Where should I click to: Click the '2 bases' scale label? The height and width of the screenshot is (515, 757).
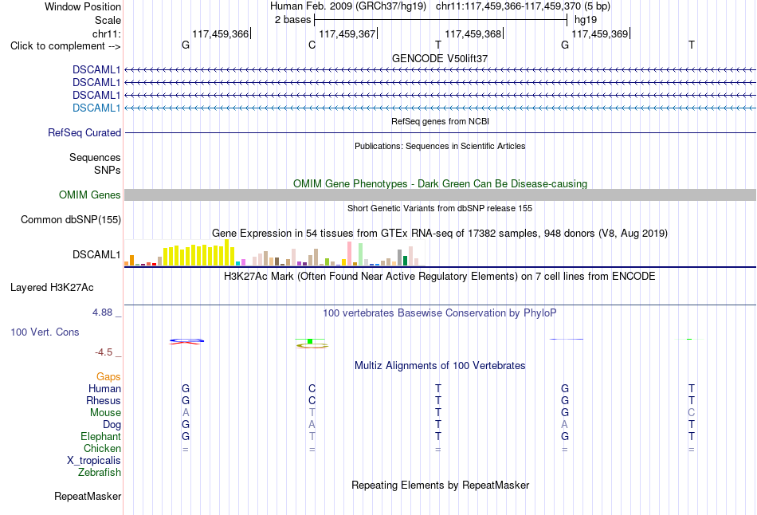(x=292, y=20)
